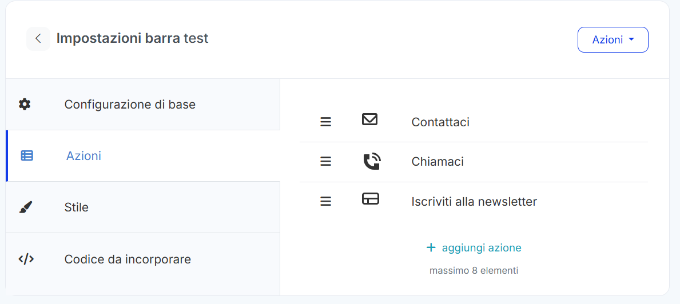Click the code brackets embed icon
This screenshot has height=304, width=680.
(x=26, y=259)
